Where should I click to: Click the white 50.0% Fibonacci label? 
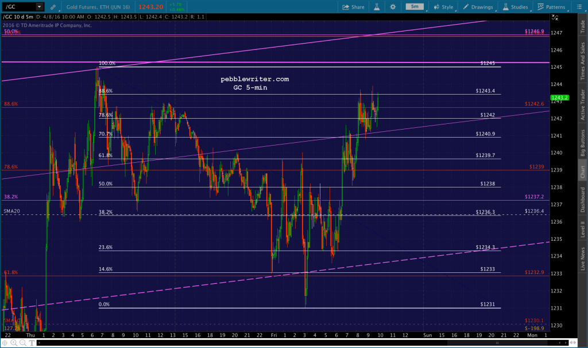pyautogui.click(x=106, y=183)
